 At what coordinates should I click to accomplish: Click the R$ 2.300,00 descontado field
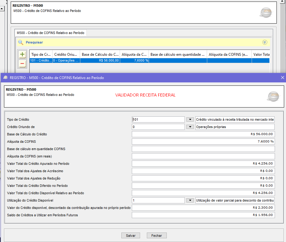pyautogui.click(x=203, y=208)
